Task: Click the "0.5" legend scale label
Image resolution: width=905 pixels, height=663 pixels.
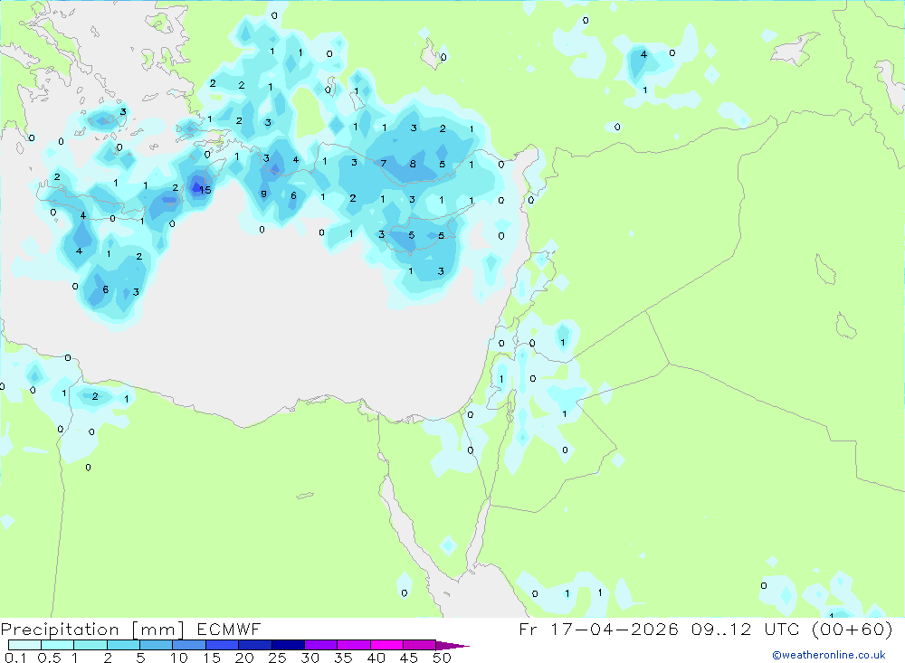Action: point(49,658)
